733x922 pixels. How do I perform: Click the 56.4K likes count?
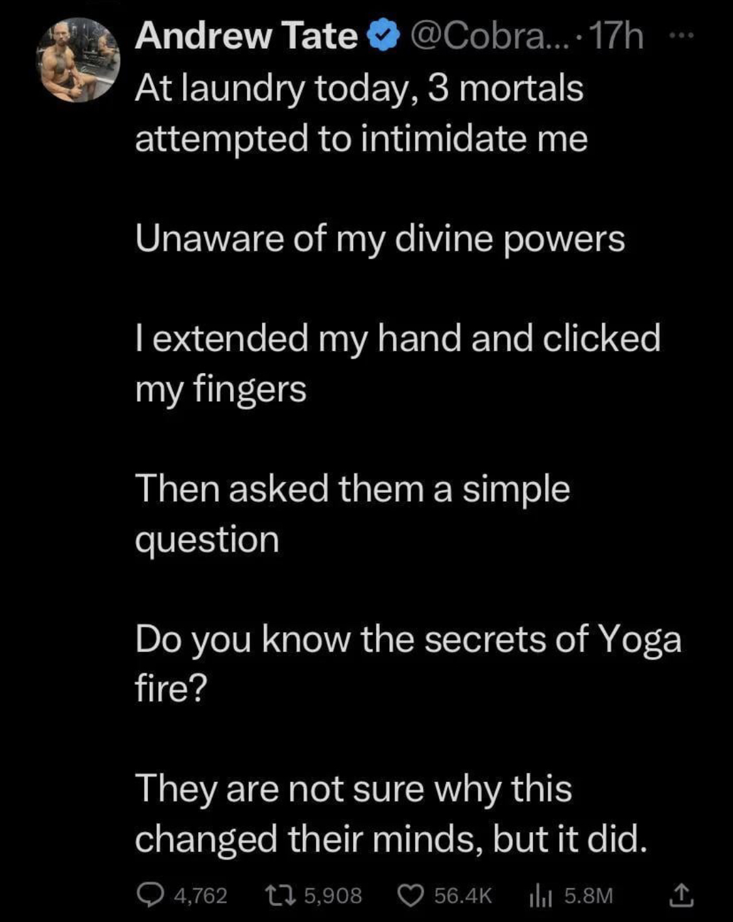coord(463,896)
